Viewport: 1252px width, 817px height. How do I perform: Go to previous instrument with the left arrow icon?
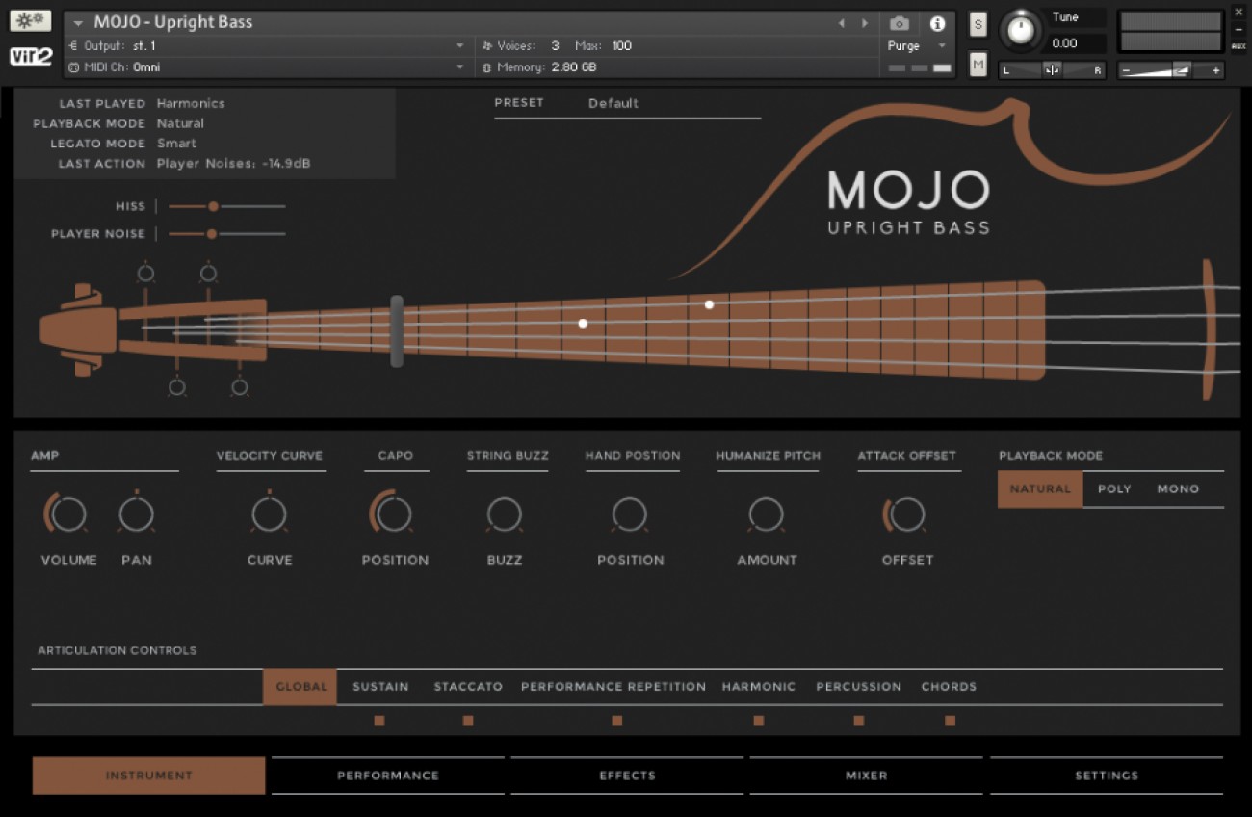(x=839, y=22)
